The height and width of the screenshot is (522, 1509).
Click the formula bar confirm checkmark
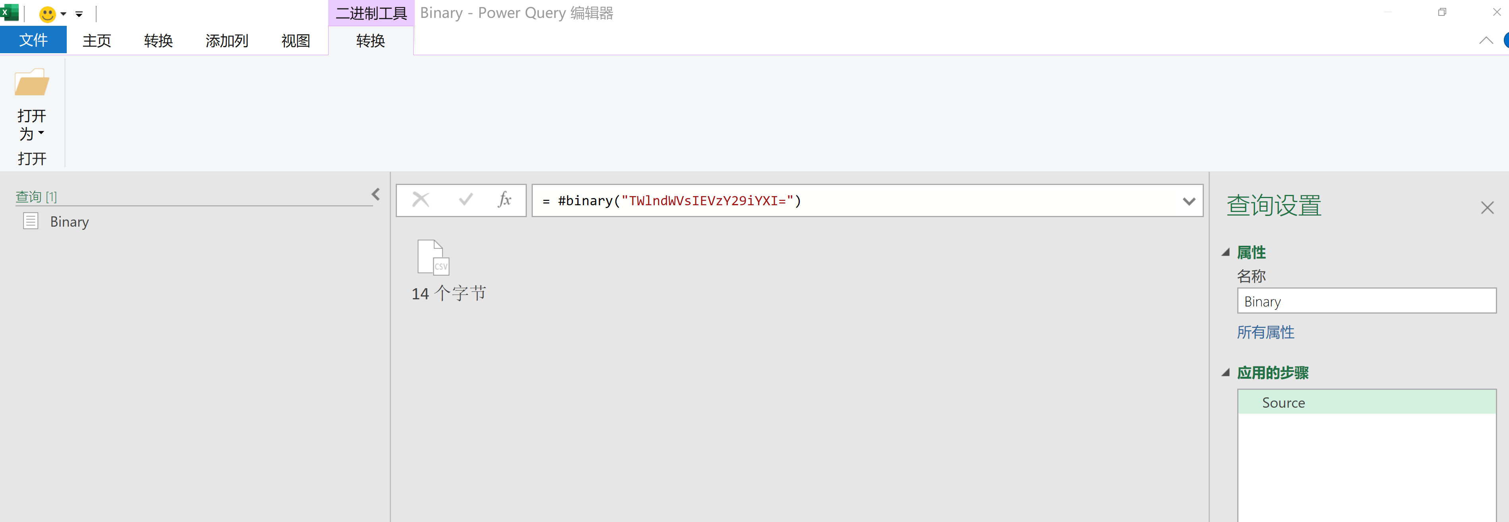(466, 200)
